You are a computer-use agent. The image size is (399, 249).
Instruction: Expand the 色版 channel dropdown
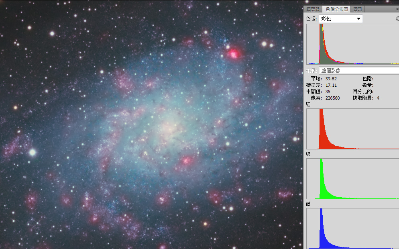[x=340, y=19]
